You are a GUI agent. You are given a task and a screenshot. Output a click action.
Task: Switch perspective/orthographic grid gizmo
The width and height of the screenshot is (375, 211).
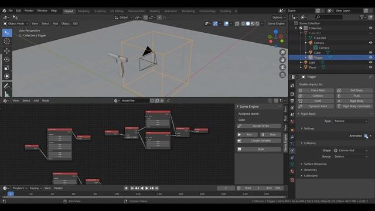(282, 75)
